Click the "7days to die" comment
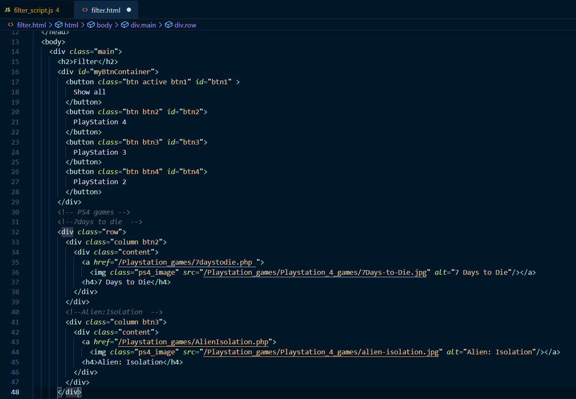Viewport: 576px width, 399px height. 100,222
